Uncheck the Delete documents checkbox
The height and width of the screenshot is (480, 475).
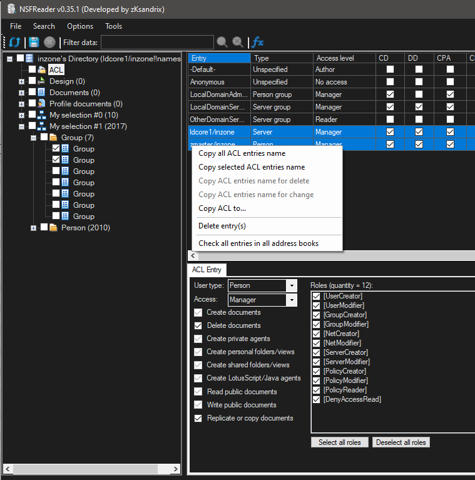(198, 325)
